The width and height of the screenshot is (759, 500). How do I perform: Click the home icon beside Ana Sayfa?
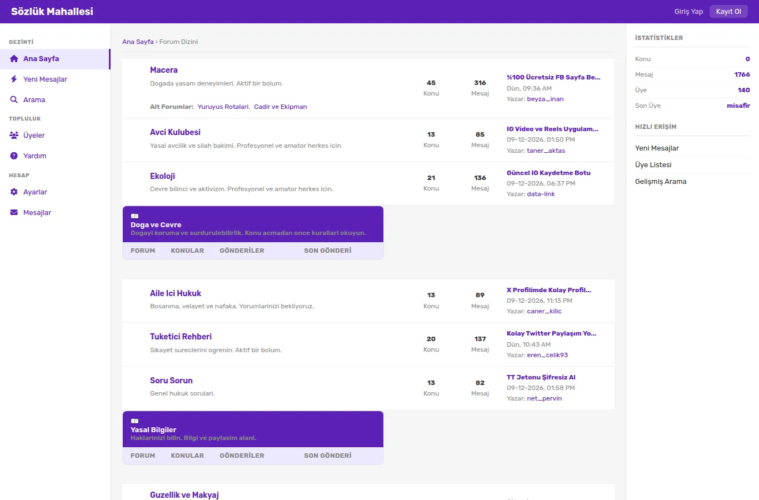[14, 59]
